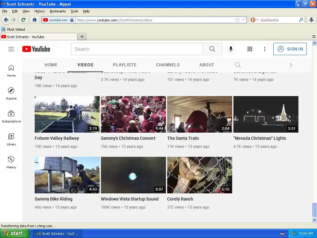317x238 pixels.
Task: Switch to PLAYLISTS channel tab
Action: pos(124,65)
